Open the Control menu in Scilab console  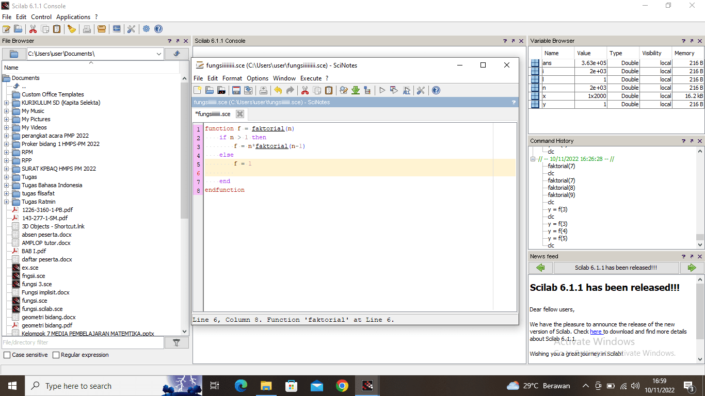(41, 17)
